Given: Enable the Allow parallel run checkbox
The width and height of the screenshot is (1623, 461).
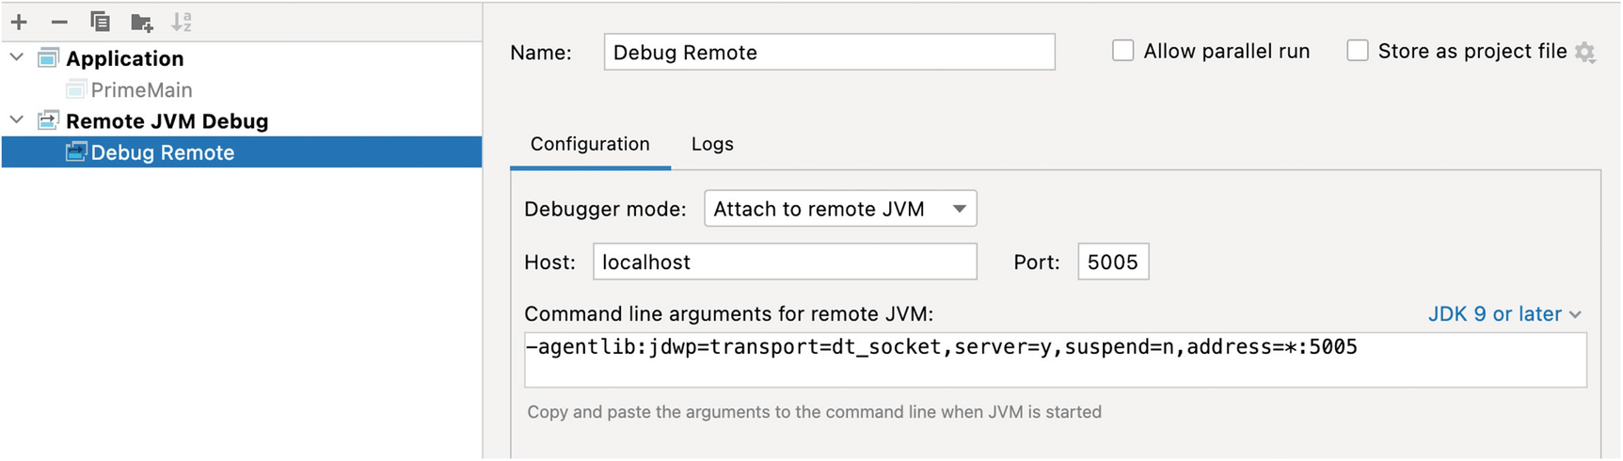Looking at the screenshot, I should [1123, 51].
